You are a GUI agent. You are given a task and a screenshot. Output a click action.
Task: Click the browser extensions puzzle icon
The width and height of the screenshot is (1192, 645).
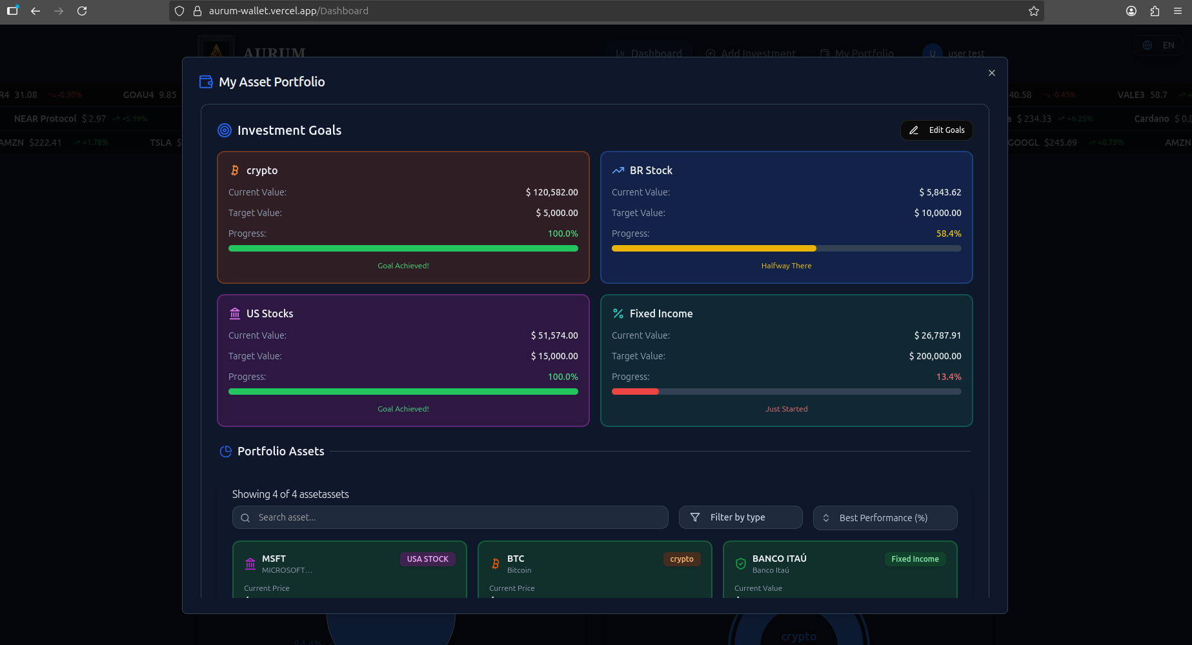pyautogui.click(x=1155, y=11)
